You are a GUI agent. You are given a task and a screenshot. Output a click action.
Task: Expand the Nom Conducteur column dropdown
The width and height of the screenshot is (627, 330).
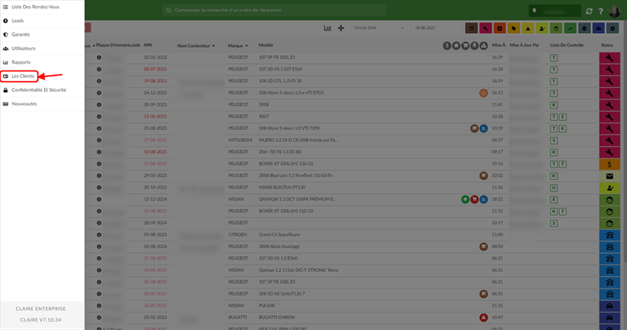coord(213,46)
